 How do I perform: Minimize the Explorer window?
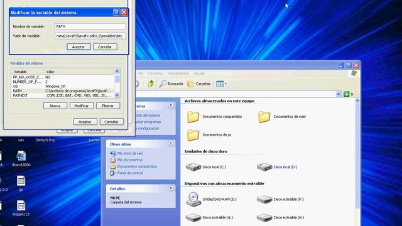click(x=340, y=65)
